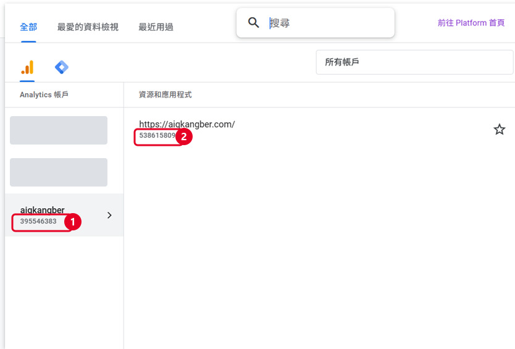This screenshot has height=349, width=515.
Task: Switch to 最愛的資料檢視 tab
Action: 88,27
